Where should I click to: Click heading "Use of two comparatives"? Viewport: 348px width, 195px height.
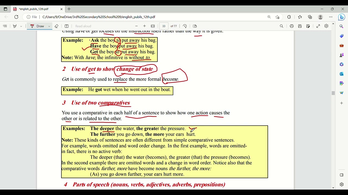[101, 103]
